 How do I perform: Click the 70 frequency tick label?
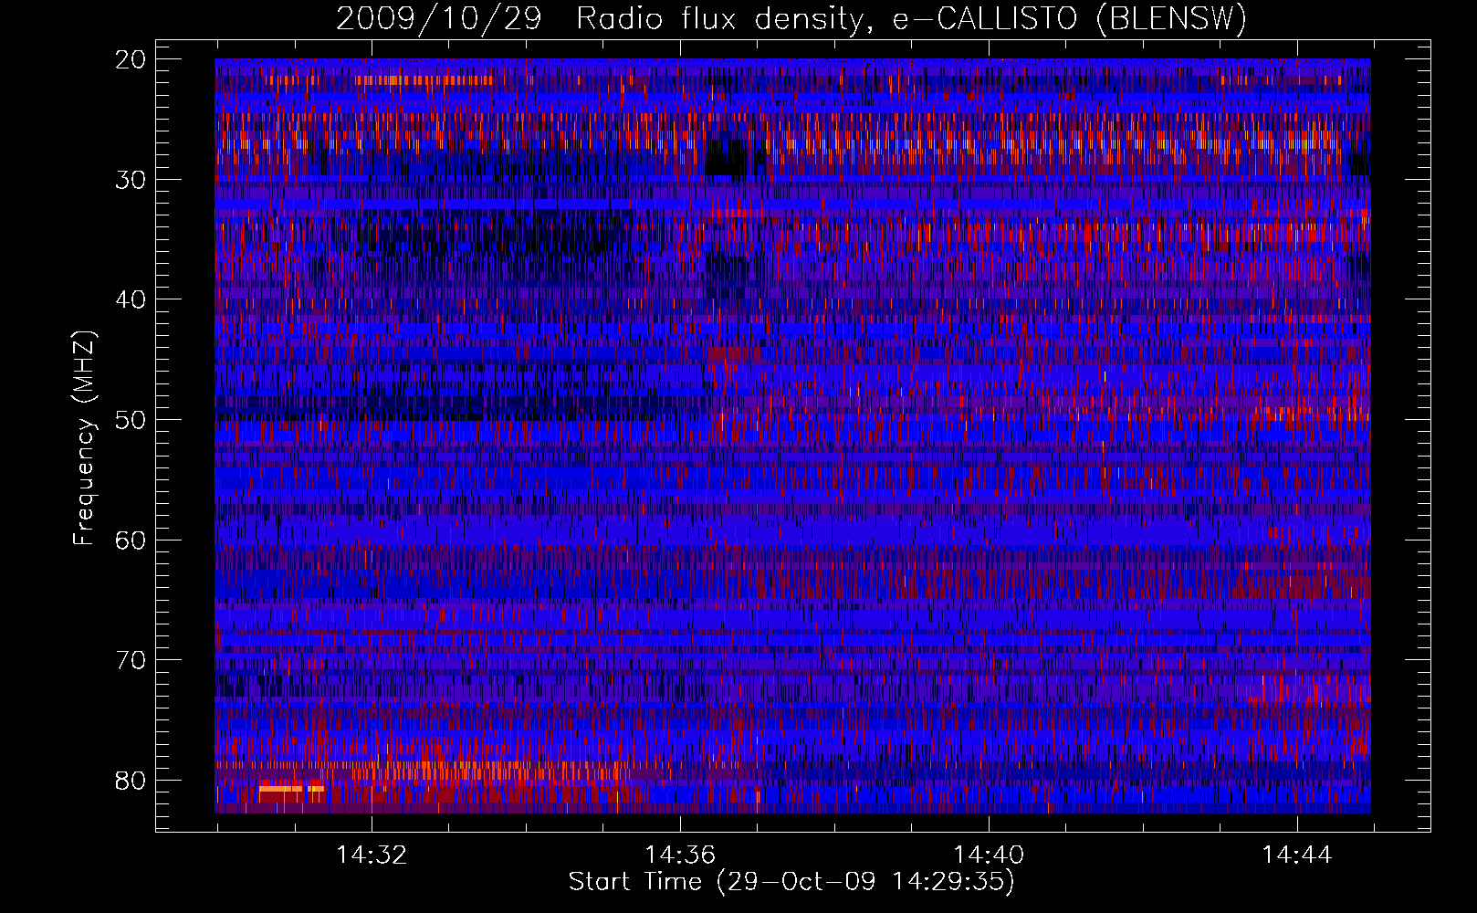[131, 660]
